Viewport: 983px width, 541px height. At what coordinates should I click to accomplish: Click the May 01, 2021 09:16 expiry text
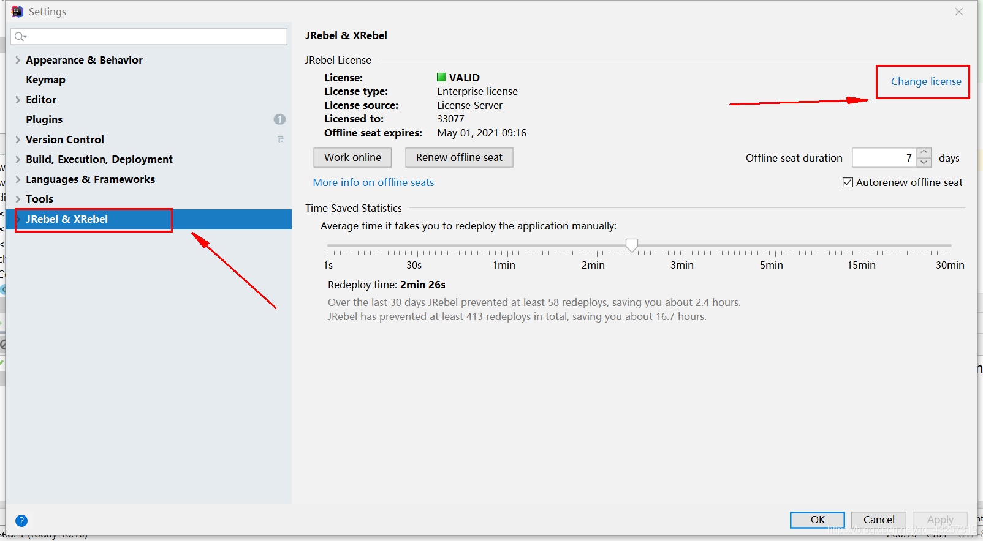coord(482,133)
